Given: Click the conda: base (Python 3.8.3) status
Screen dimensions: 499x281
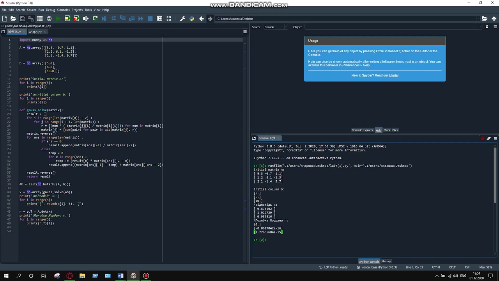Looking at the screenshot, I should click(377, 267).
